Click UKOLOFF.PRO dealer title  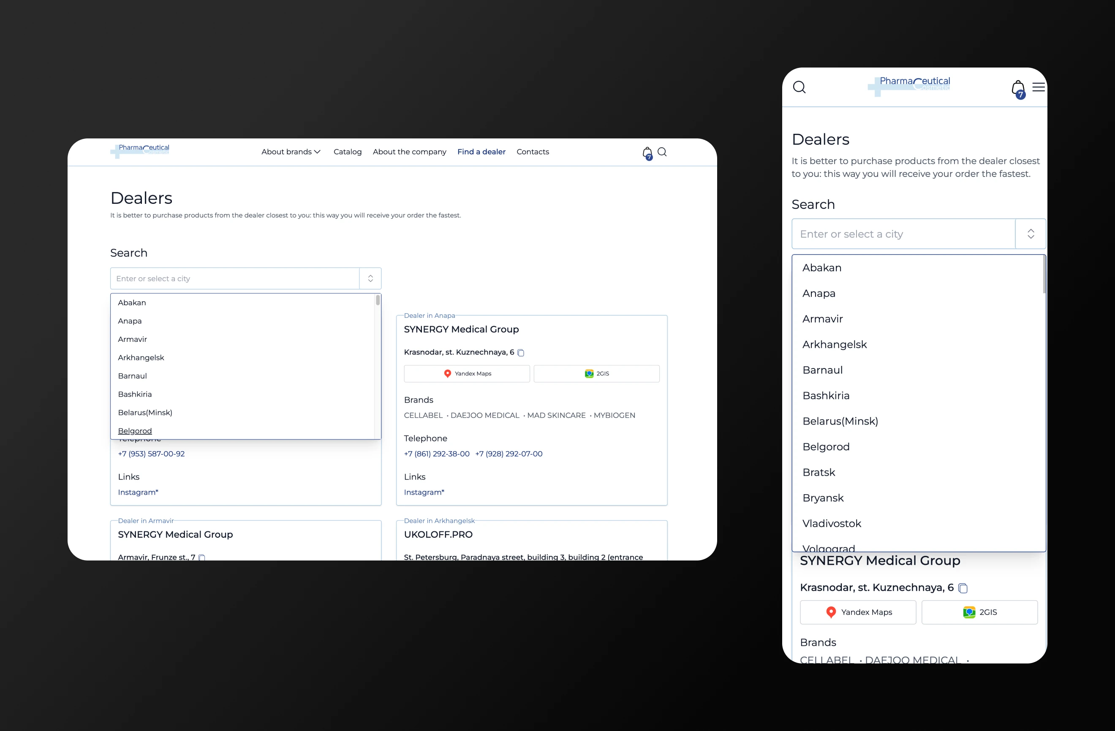(x=438, y=534)
